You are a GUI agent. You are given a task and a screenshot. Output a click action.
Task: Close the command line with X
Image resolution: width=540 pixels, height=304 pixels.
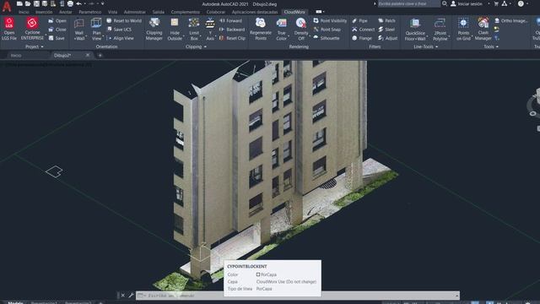(123, 296)
